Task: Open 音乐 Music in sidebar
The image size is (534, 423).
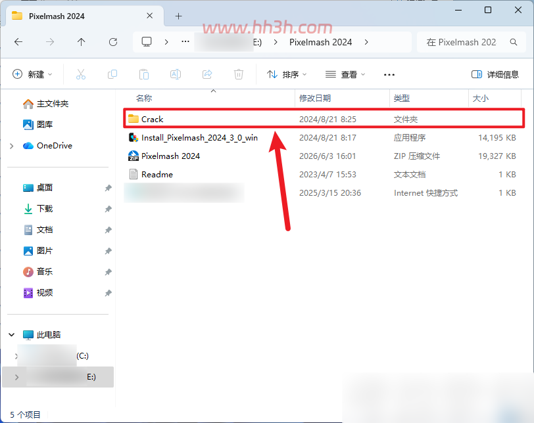Action: (x=37, y=272)
